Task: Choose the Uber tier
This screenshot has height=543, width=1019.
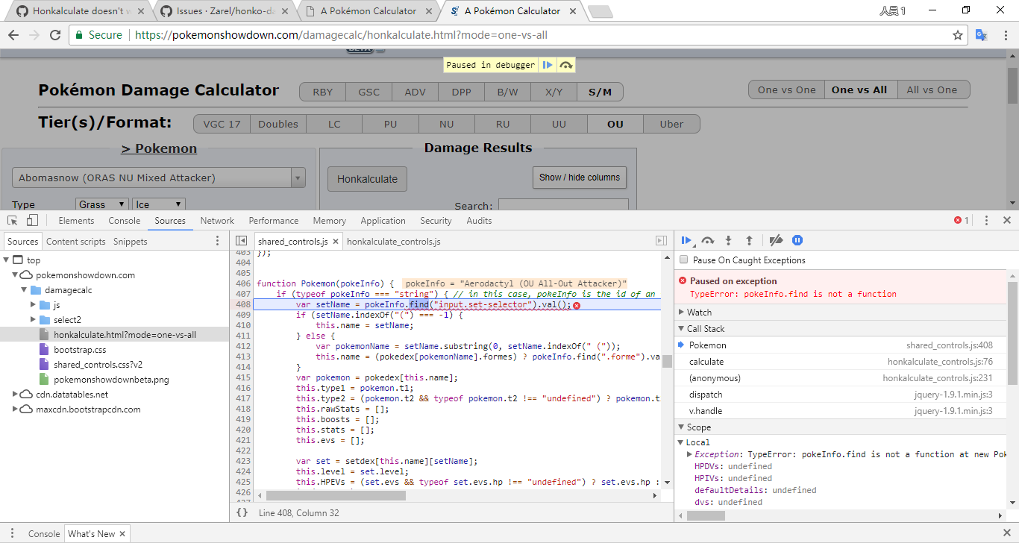Action: 671,124
